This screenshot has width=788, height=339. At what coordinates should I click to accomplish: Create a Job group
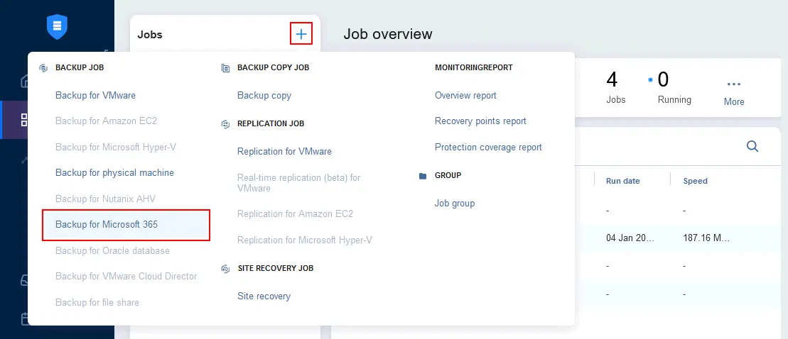[454, 203]
